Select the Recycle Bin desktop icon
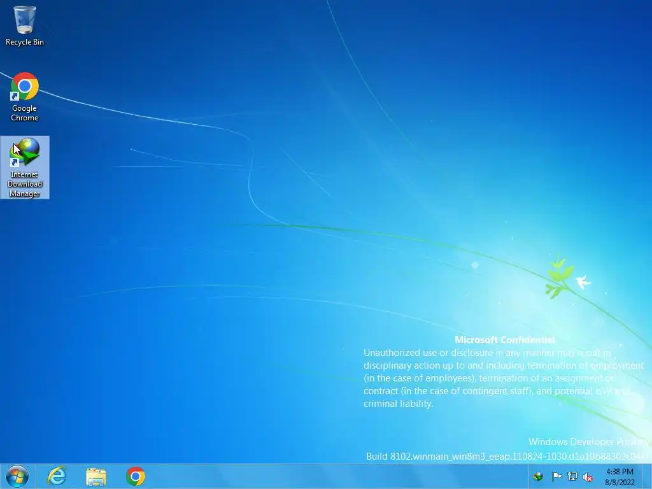The width and height of the screenshot is (652, 489). tap(25, 25)
